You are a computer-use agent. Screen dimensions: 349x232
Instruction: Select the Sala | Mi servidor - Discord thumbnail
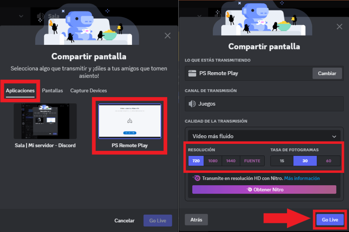pos(45,121)
